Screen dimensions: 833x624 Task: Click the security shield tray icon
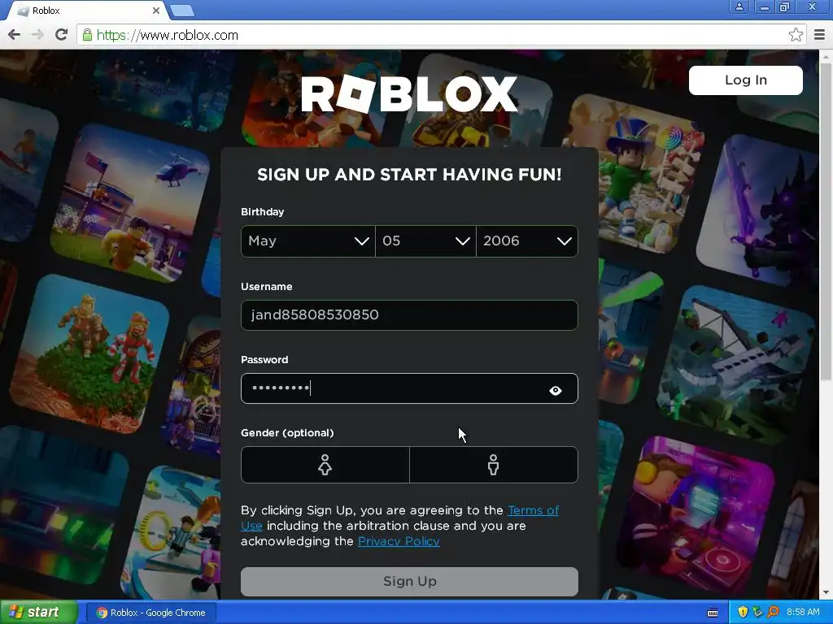743,613
